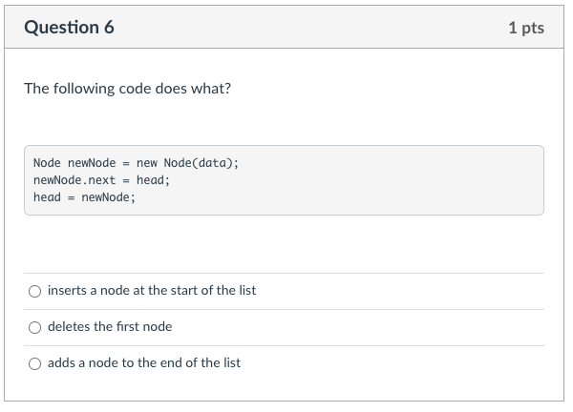Click the word 'head' starting the third code line

pyautogui.click(x=47, y=197)
